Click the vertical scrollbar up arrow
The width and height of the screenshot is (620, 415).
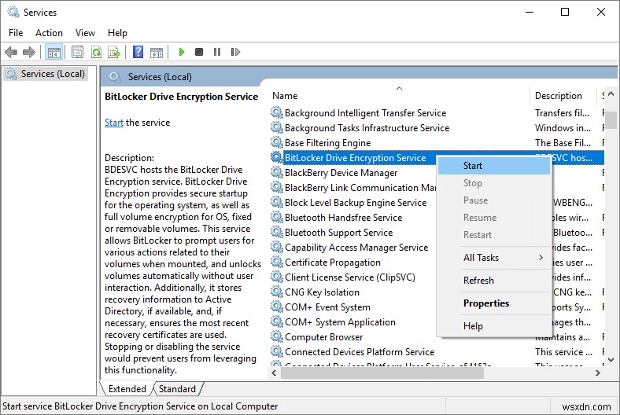(611, 94)
